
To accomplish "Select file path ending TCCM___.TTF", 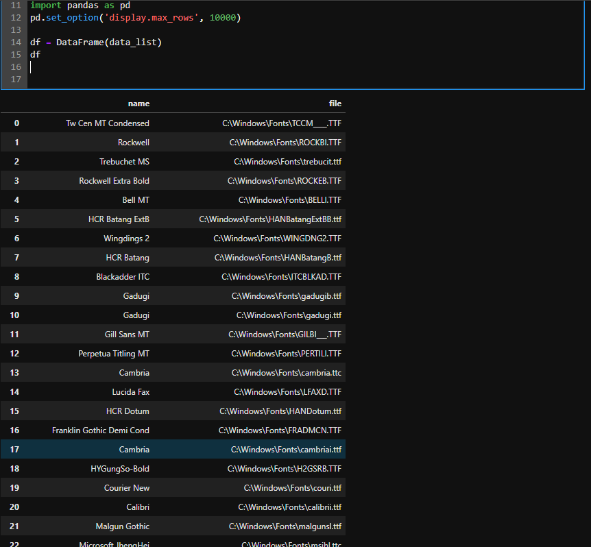I will (x=282, y=123).
